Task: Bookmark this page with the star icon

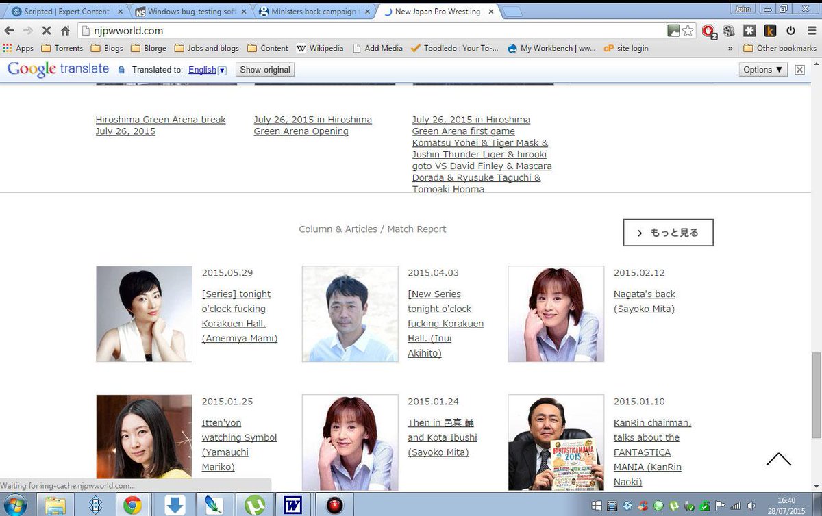Action: tap(688, 31)
